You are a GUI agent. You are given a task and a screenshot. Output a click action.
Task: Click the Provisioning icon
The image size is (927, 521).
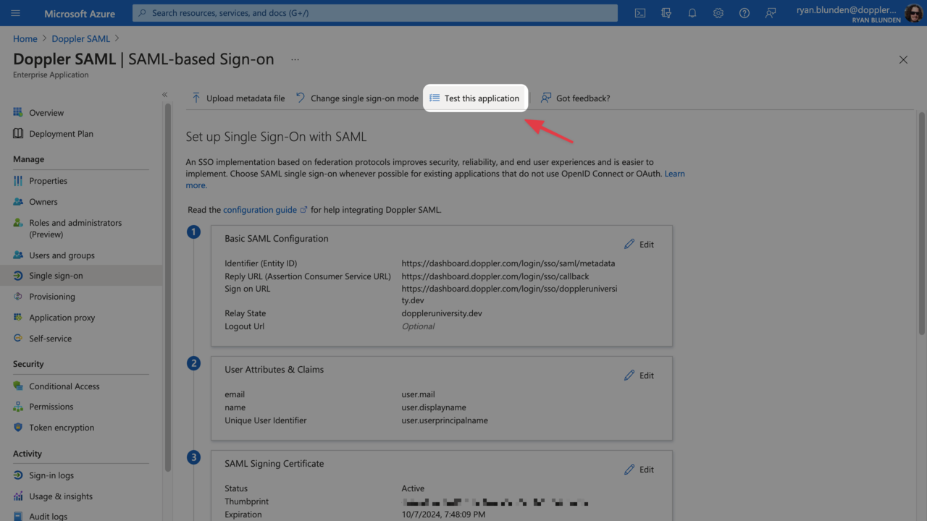click(x=18, y=296)
